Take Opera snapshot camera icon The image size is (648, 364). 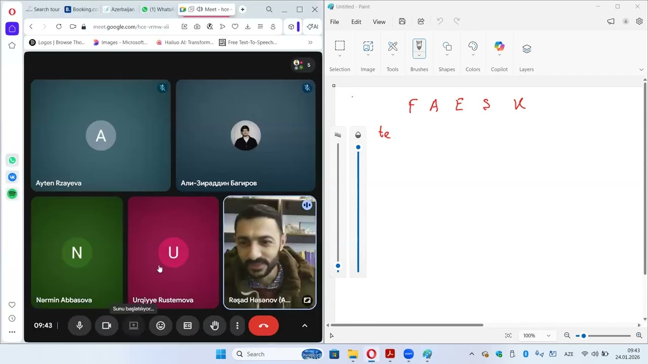(x=197, y=26)
